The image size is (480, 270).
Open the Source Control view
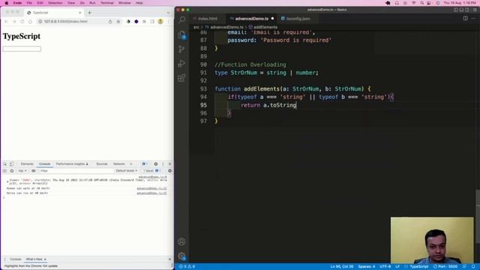(181, 49)
